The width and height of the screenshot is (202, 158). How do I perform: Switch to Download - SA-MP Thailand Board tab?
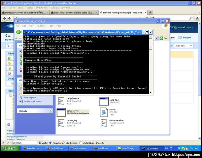pos(25,12)
